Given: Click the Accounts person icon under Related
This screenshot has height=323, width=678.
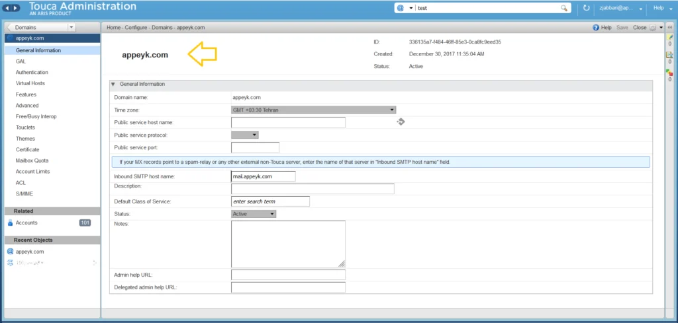Looking at the screenshot, I should tap(11, 223).
